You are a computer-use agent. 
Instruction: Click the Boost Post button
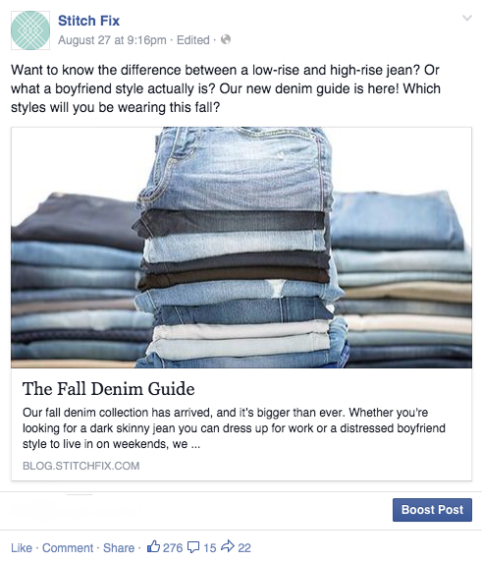432,510
